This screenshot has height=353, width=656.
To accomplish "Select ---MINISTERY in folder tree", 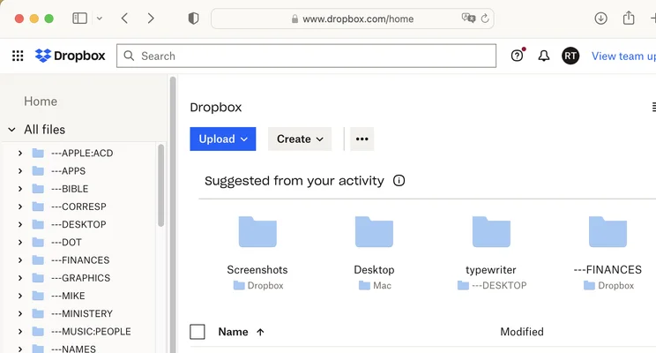I will [82, 313].
